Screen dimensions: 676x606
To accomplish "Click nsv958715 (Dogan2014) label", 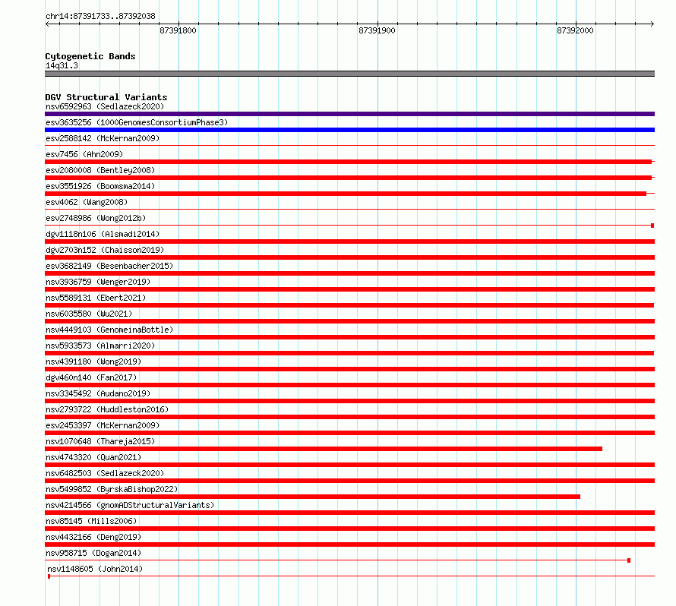I will click(x=93, y=553).
